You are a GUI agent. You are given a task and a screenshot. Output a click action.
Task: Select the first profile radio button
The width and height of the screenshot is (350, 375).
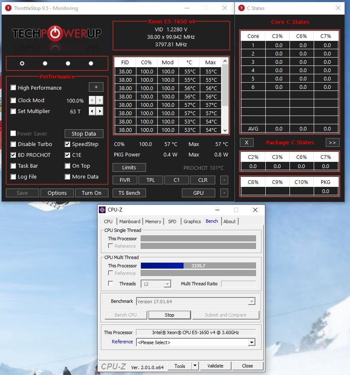[22, 63]
